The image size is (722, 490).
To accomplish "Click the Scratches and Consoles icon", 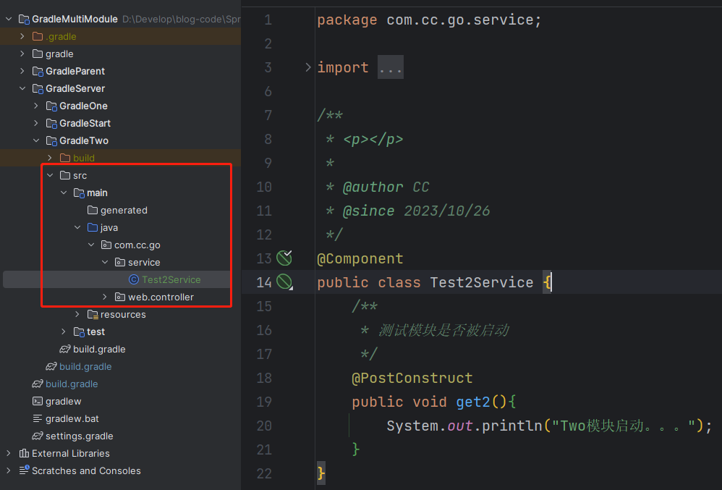I will 24,470.
